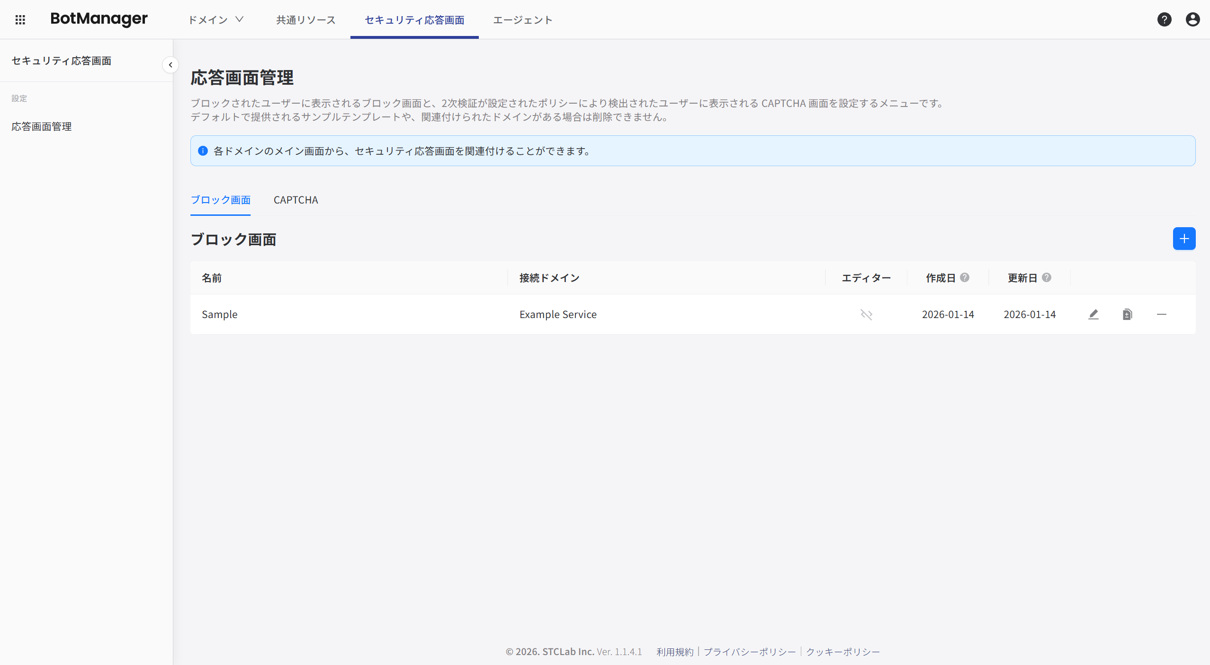Collapse the left sidebar with chevron button
Screen dimensions: 1210x665
(x=170, y=65)
